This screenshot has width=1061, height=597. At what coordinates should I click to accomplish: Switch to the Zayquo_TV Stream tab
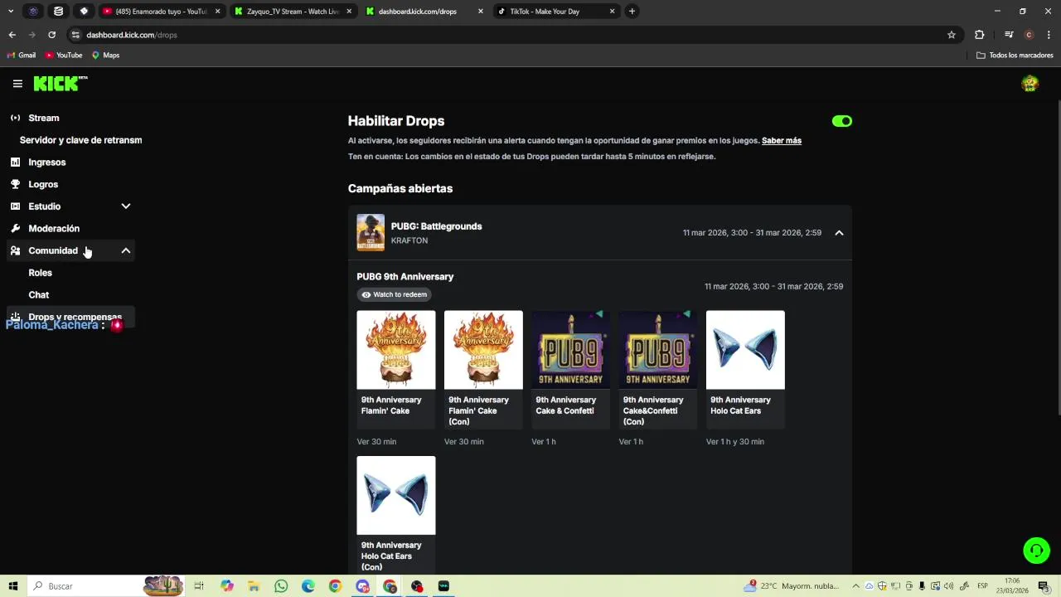click(x=292, y=12)
